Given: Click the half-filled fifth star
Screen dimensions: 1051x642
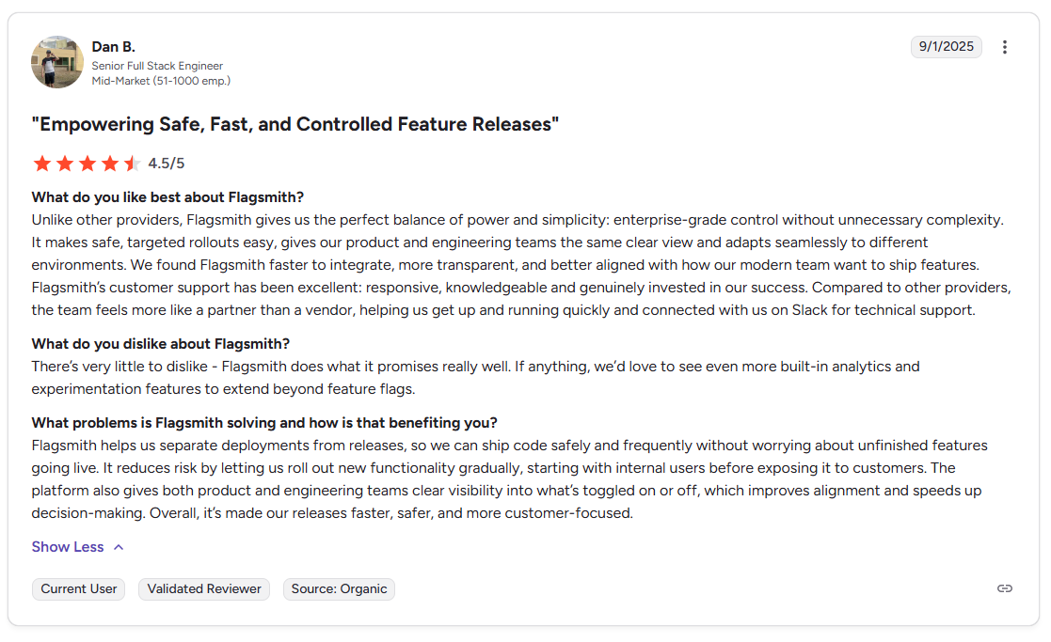Looking at the screenshot, I should (x=132, y=163).
